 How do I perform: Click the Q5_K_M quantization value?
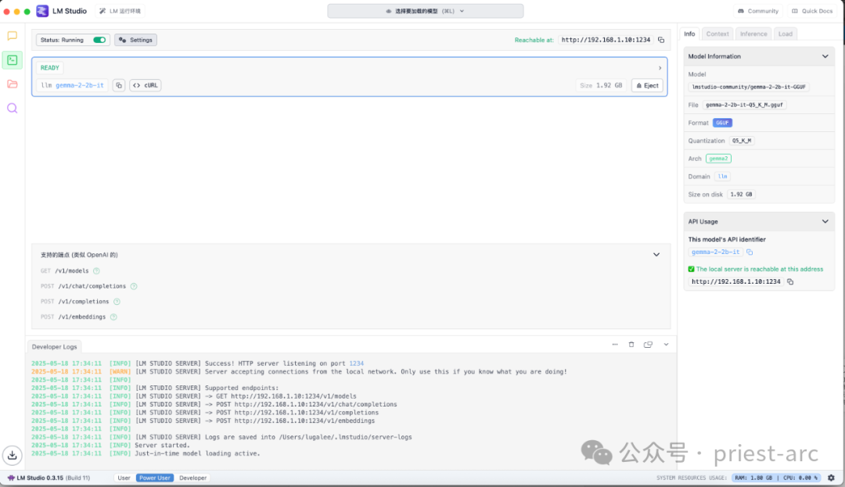pyautogui.click(x=742, y=141)
